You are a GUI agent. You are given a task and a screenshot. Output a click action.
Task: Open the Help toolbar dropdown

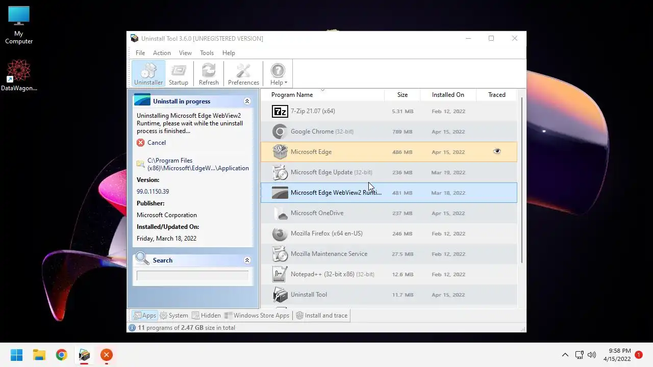click(278, 74)
